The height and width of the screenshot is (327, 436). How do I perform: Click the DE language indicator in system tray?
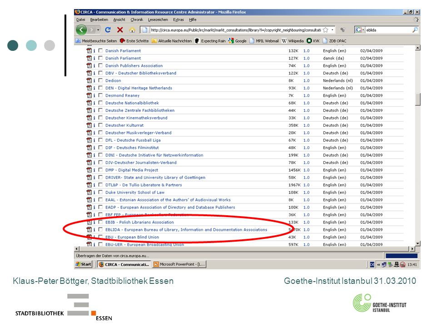point(372,264)
